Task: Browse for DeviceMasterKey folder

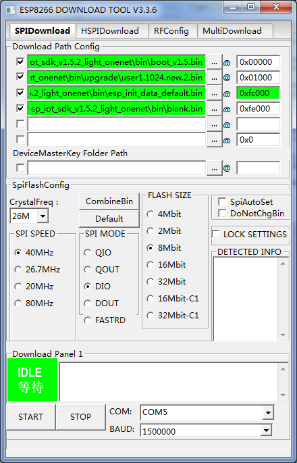Action: click(214, 168)
